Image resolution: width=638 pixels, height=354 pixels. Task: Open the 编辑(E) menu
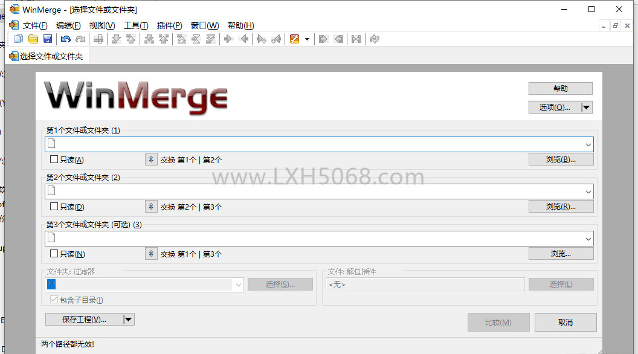[68, 25]
